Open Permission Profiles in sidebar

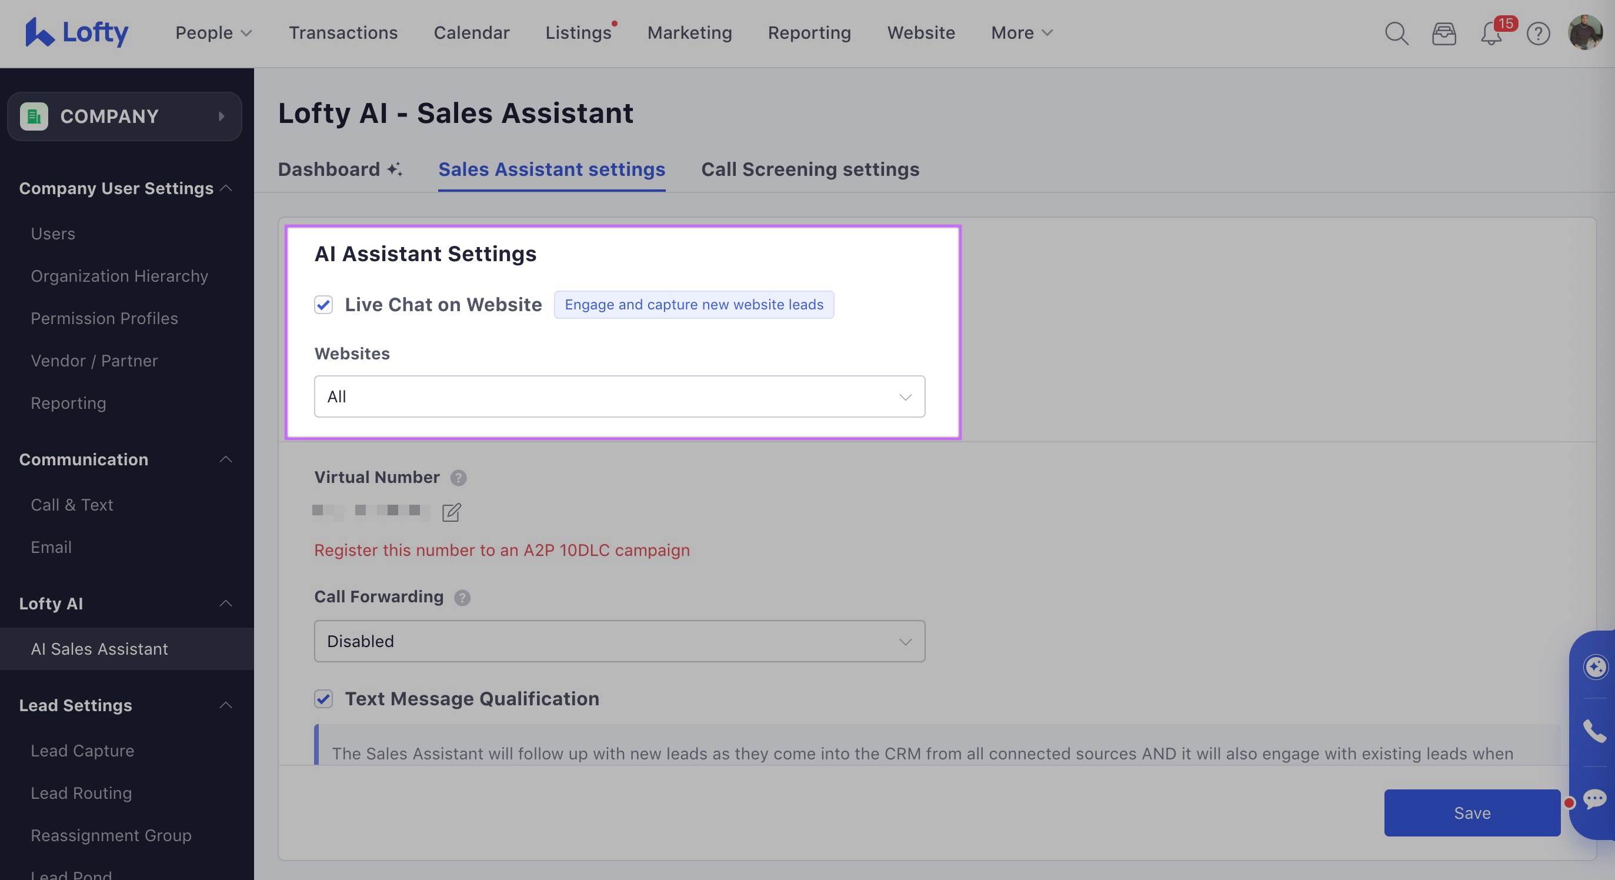[105, 318]
